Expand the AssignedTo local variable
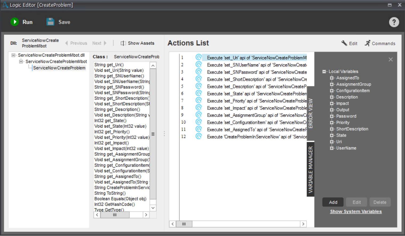This screenshot has height=236, width=405. [332, 78]
